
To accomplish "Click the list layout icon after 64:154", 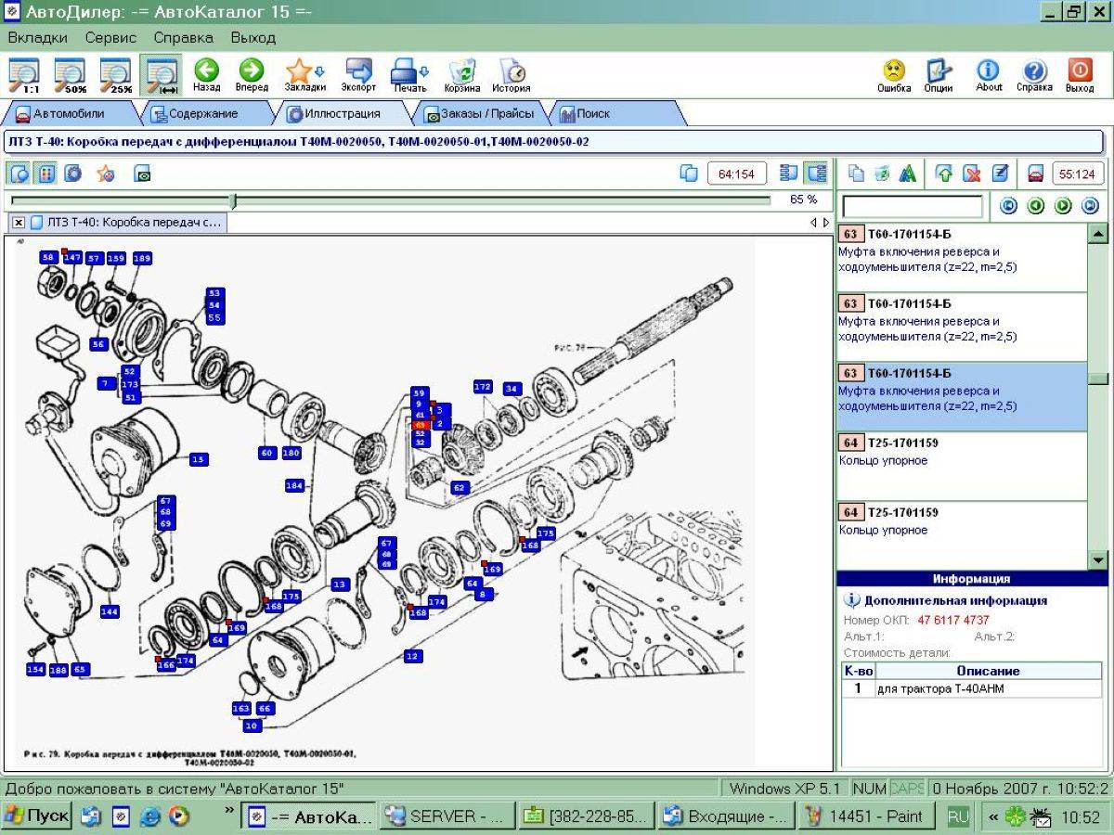I will pyautogui.click(x=789, y=173).
